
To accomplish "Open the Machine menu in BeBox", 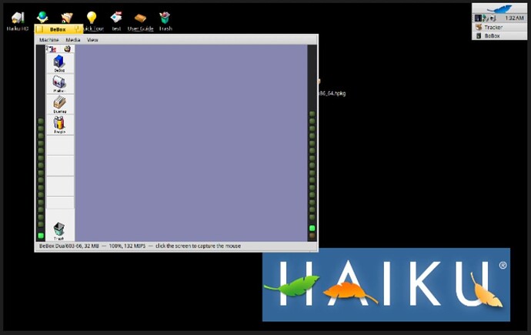I will click(49, 40).
